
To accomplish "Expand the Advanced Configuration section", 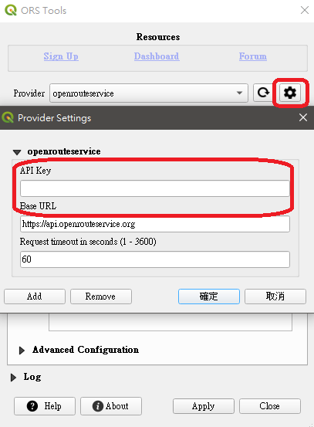I will 22,351.
